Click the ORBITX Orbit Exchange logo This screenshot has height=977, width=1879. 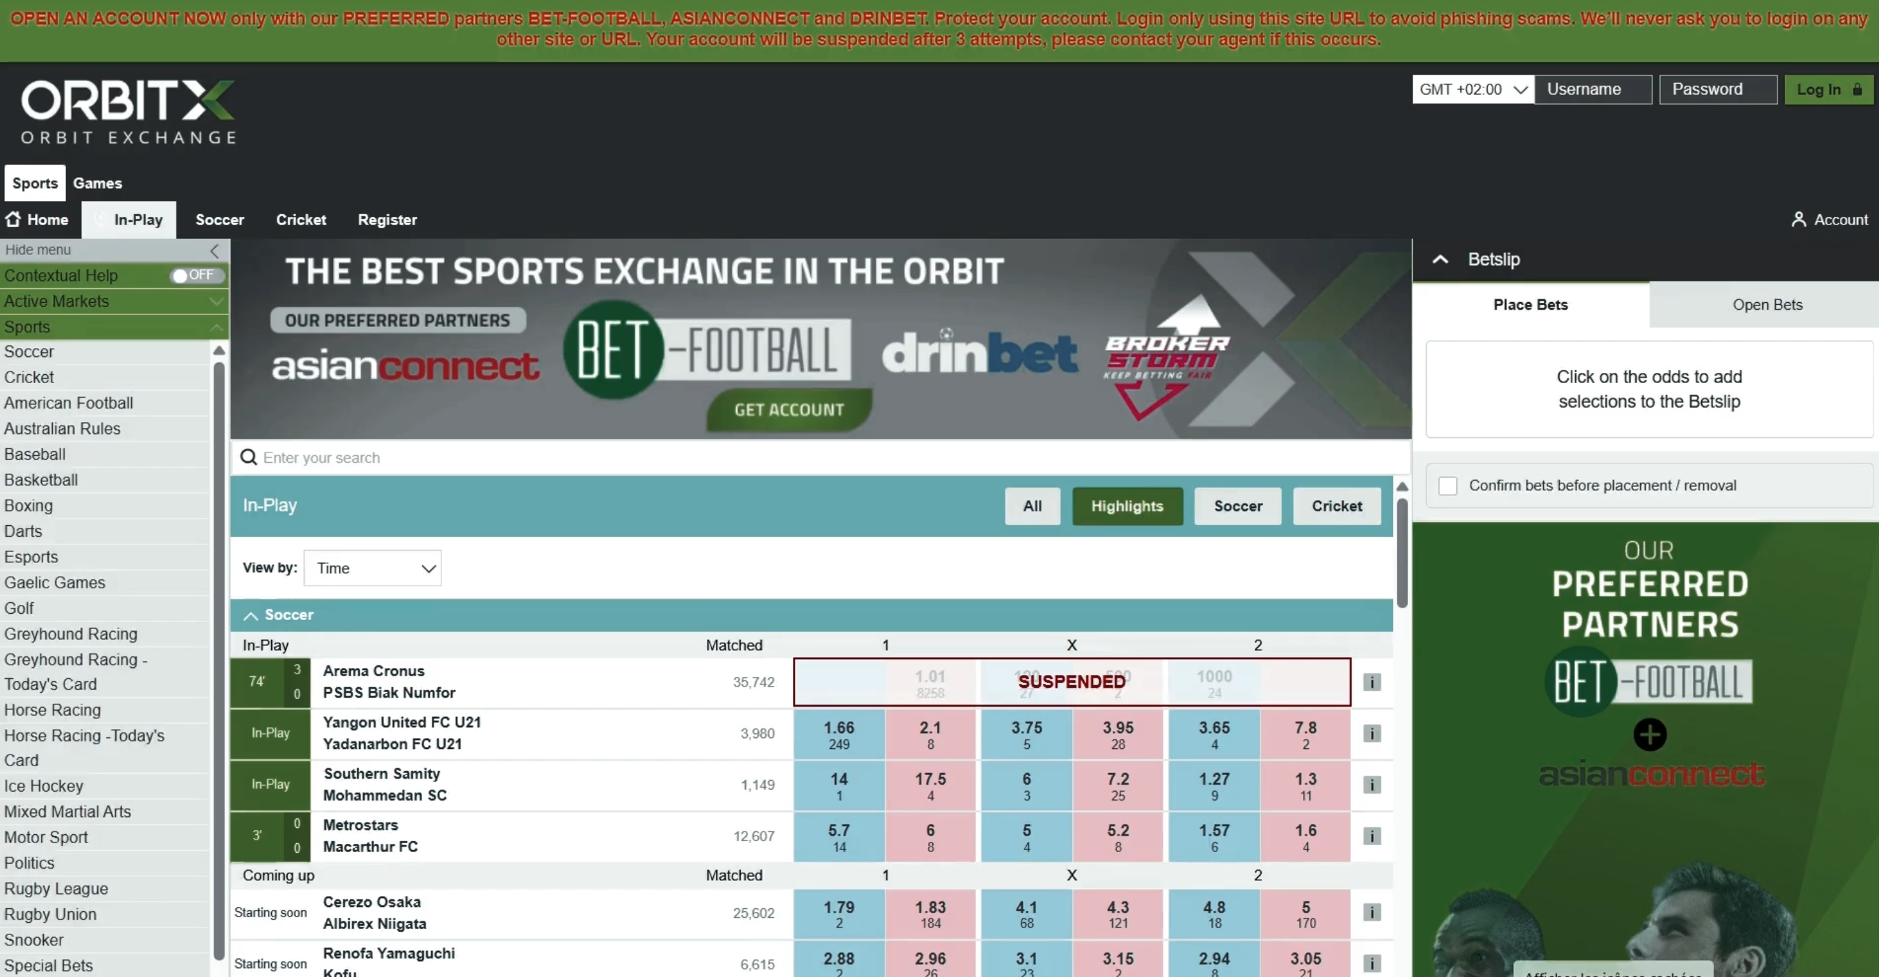click(x=128, y=112)
